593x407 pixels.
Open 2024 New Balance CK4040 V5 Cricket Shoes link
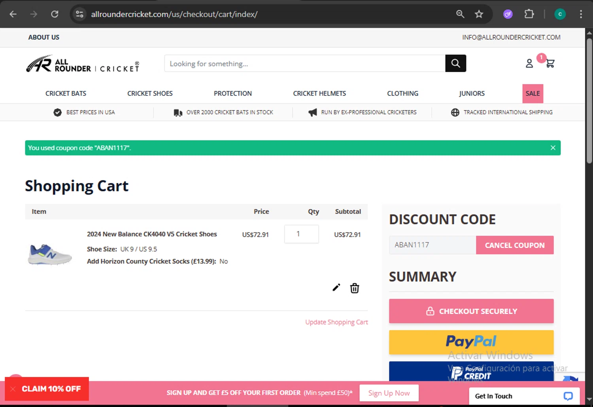tap(152, 234)
